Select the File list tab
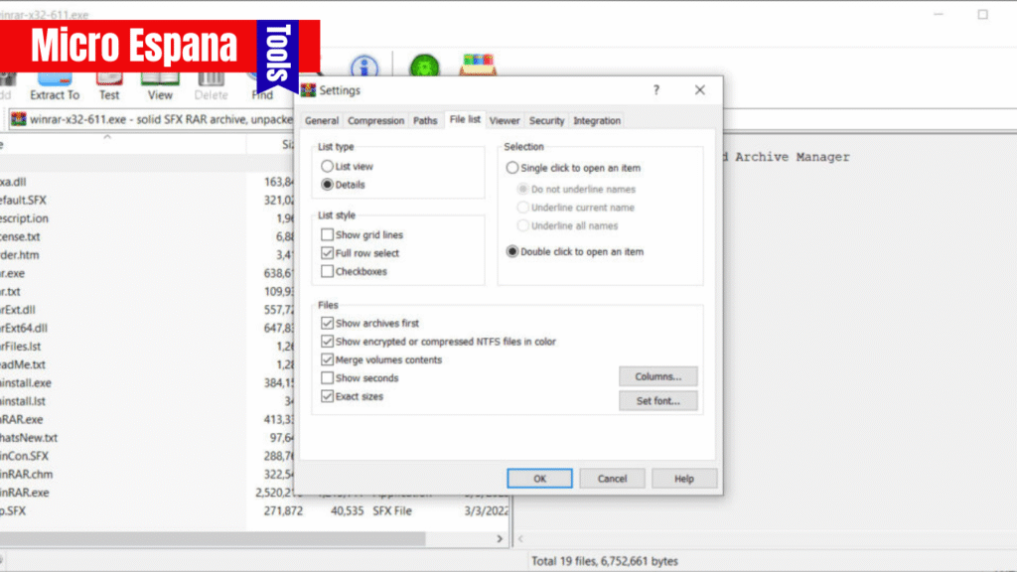 pos(465,119)
